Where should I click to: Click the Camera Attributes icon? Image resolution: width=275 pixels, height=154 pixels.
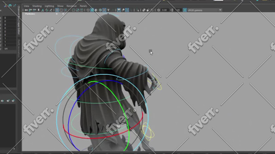34,10
